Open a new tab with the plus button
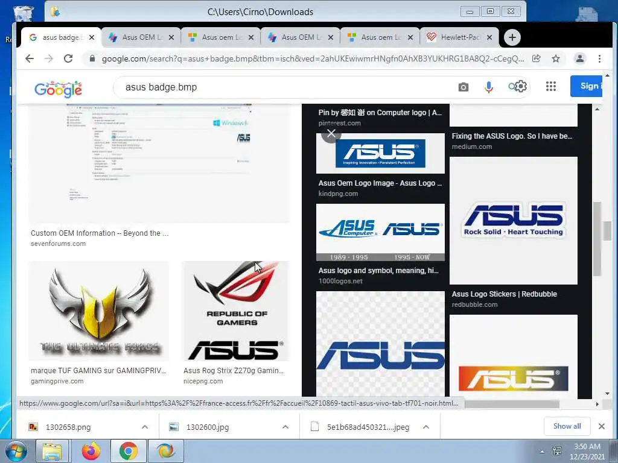 point(512,37)
